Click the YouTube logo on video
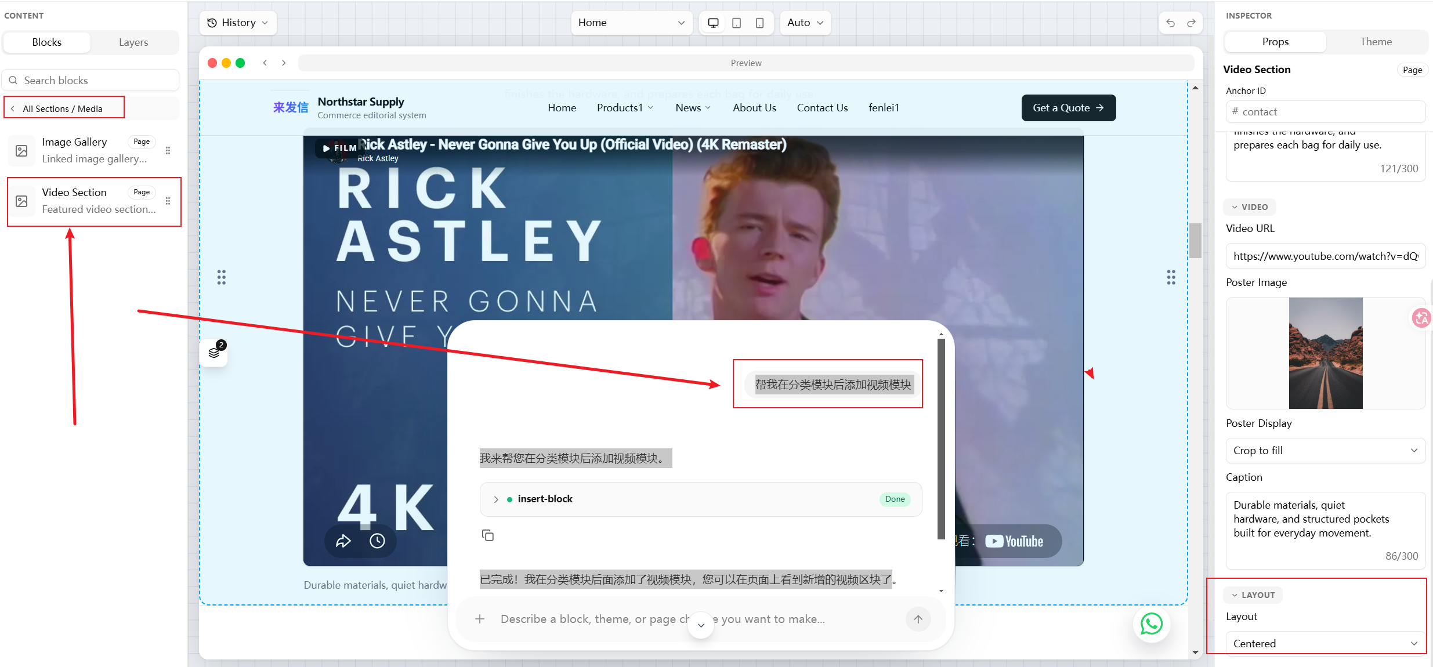Screen dimensions: 1433x667 point(1014,541)
